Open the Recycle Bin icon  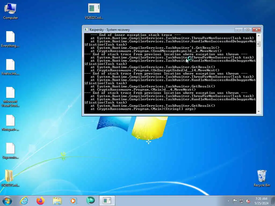(x=262, y=178)
